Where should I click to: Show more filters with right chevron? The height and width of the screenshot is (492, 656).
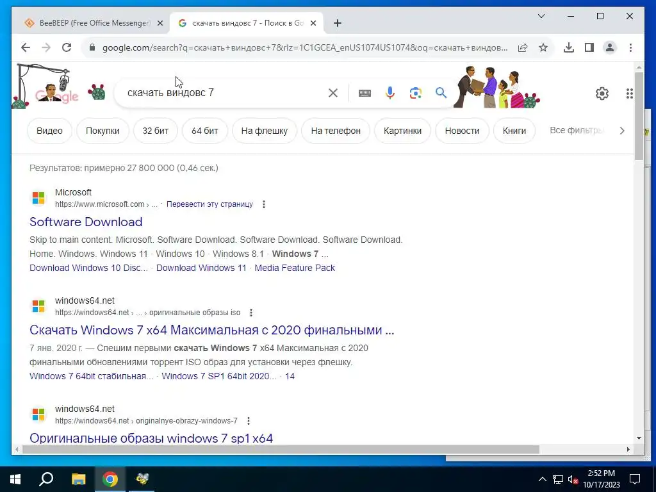coord(622,131)
